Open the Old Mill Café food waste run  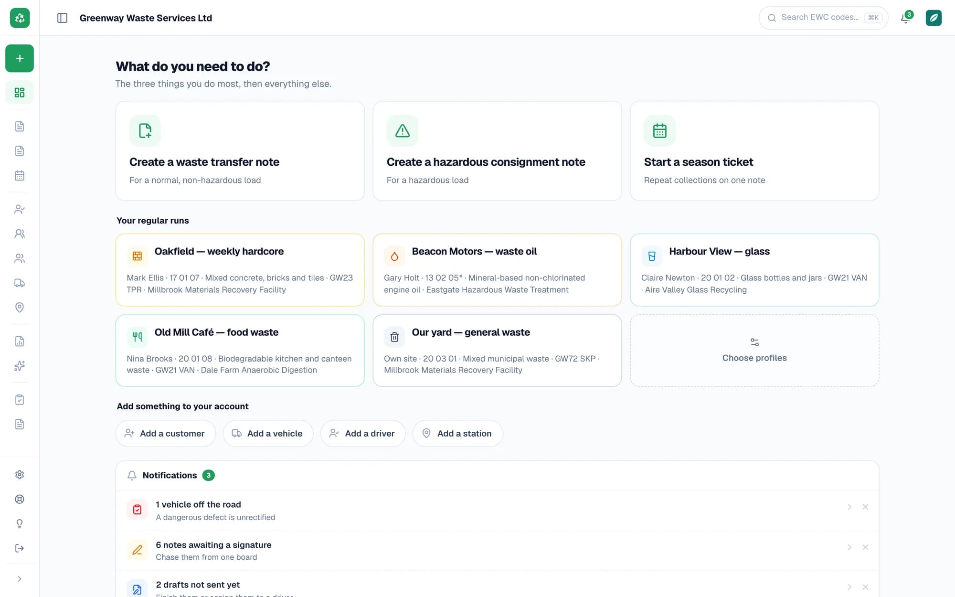(240, 351)
